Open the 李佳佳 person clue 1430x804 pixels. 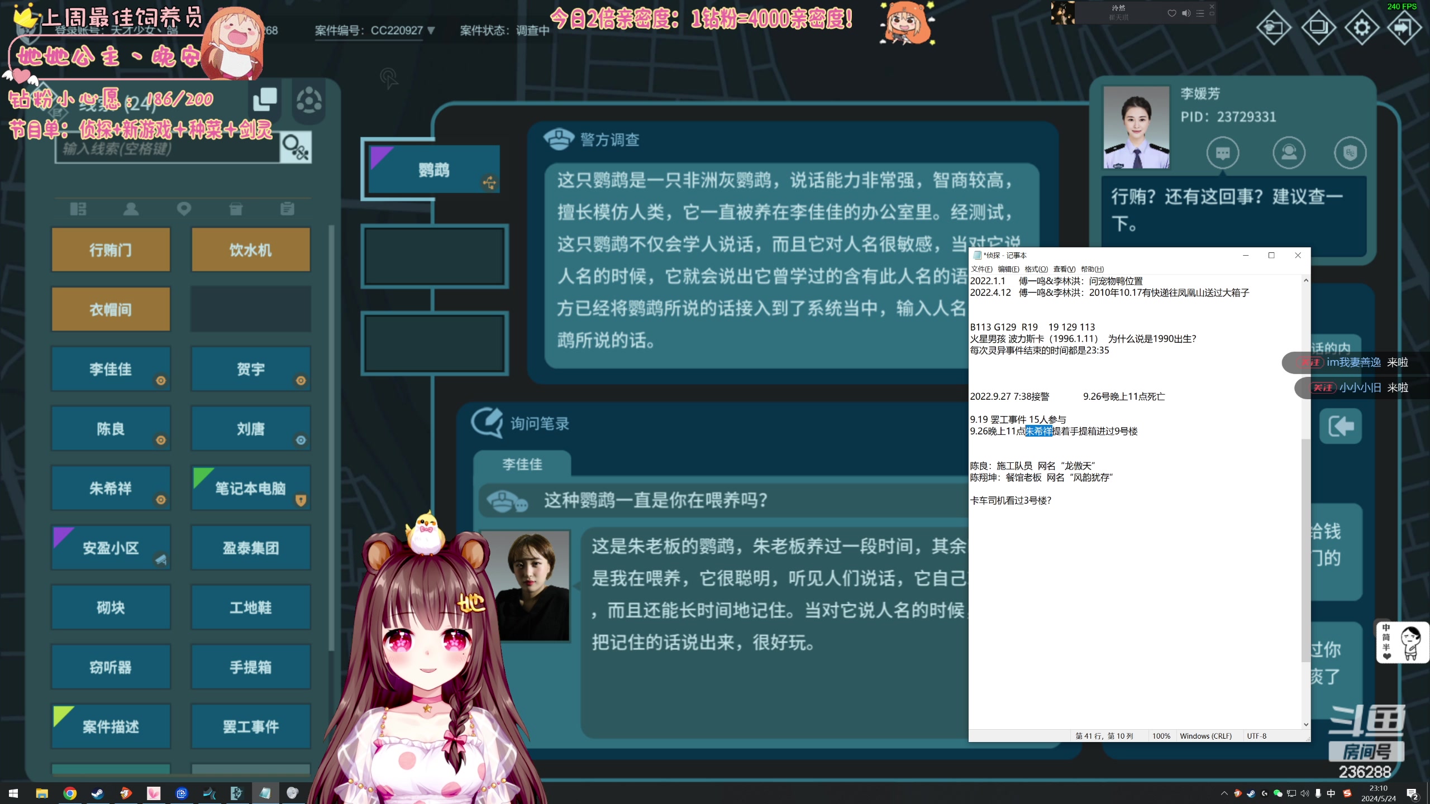coord(111,368)
